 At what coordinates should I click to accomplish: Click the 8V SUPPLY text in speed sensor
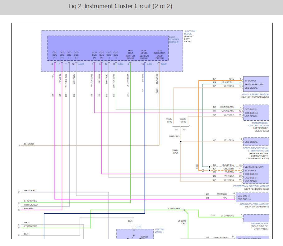click(x=250, y=81)
